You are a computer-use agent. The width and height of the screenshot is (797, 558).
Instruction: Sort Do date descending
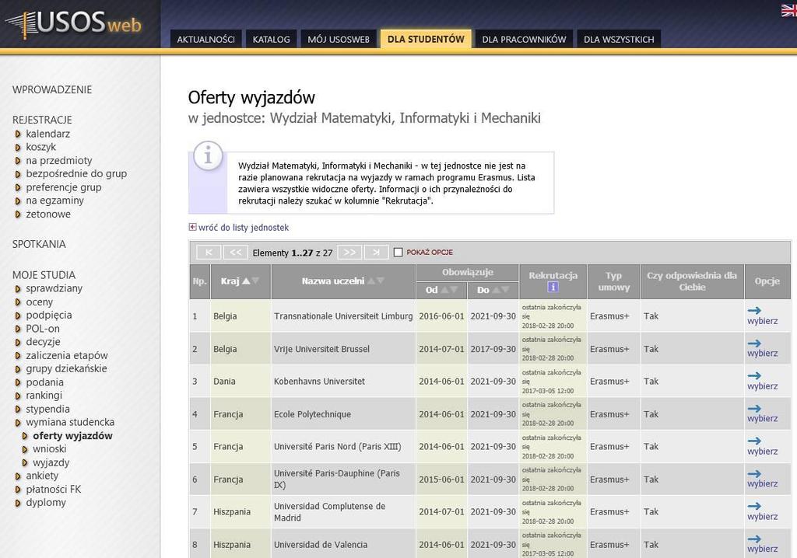tap(505, 290)
